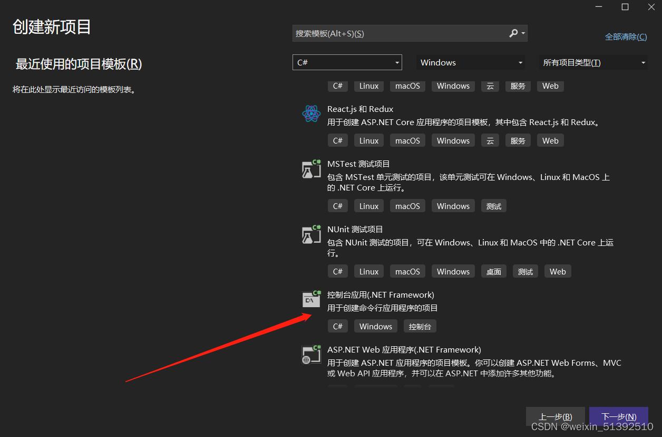662x437 pixels.
Task: Maximize the create project window
Action: click(625, 7)
